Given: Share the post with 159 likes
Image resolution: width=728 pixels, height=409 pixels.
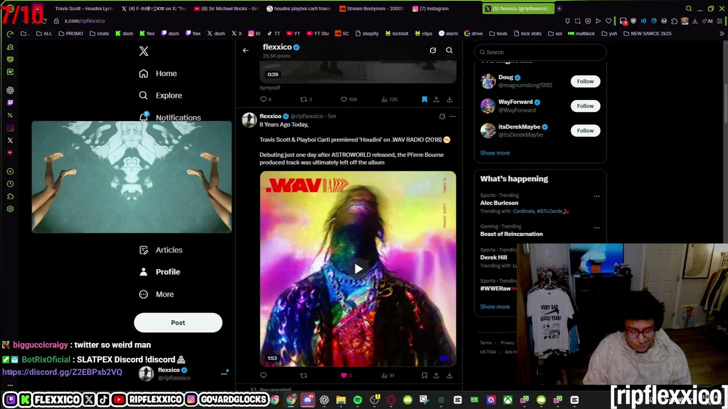Looking at the screenshot, I should pos(436,99).
